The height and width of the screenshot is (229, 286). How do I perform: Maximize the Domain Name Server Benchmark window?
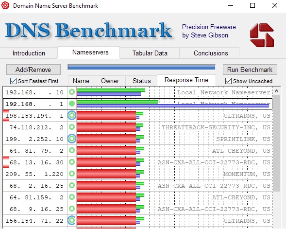tap(252, 5)
